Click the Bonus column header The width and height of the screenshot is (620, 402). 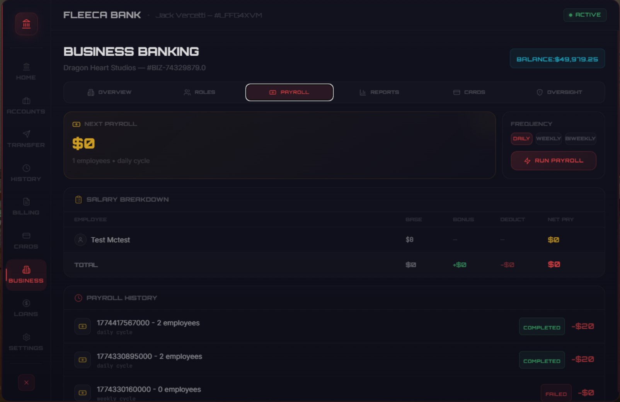(x=463, y=220)
